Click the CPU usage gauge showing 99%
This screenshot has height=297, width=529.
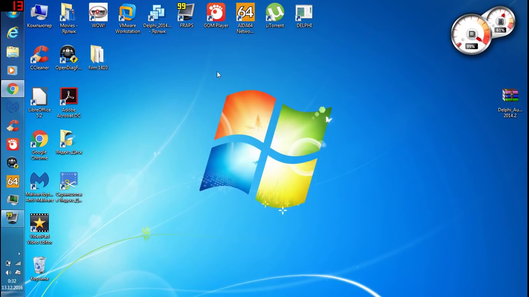coord(471,35)
